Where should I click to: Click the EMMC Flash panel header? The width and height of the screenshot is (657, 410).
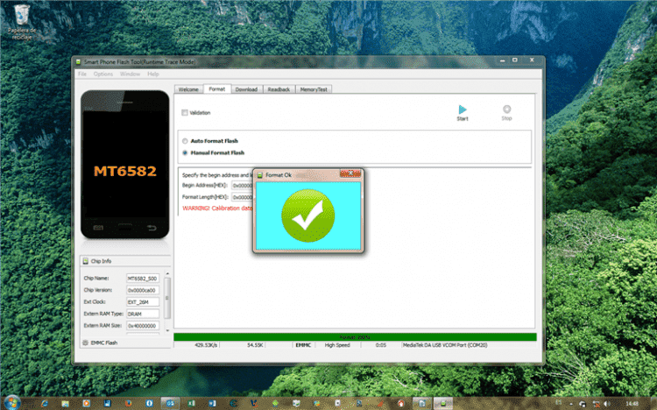125,343
